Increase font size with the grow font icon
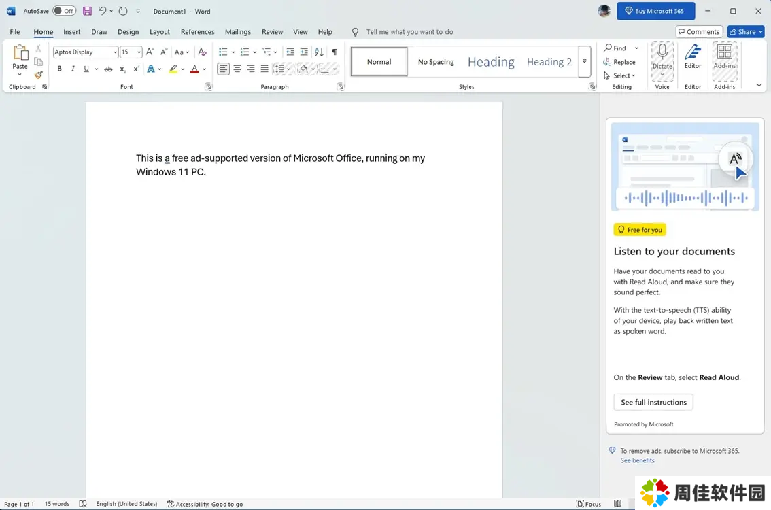Screen dimensions: 771x510 [x=150, y=52]
